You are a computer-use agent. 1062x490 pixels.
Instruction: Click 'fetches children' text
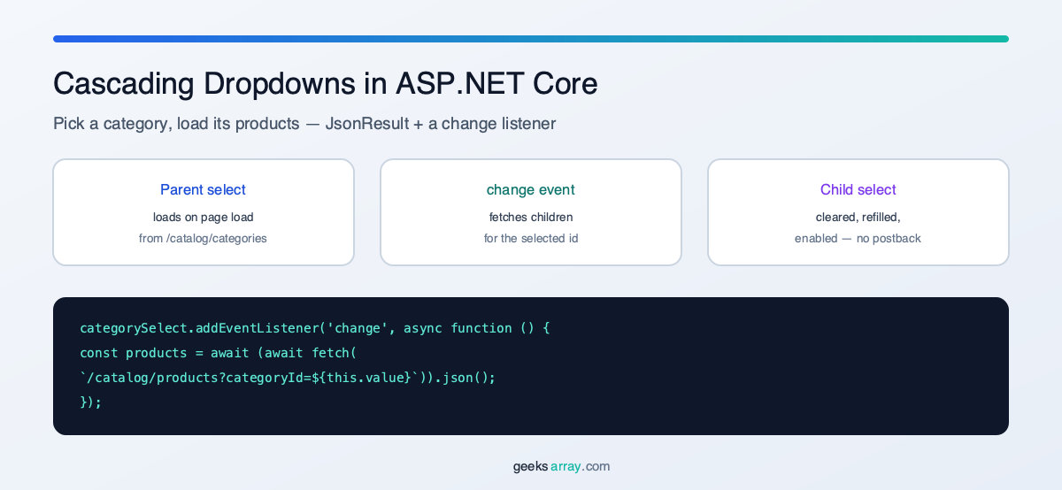tap(531, 217)
